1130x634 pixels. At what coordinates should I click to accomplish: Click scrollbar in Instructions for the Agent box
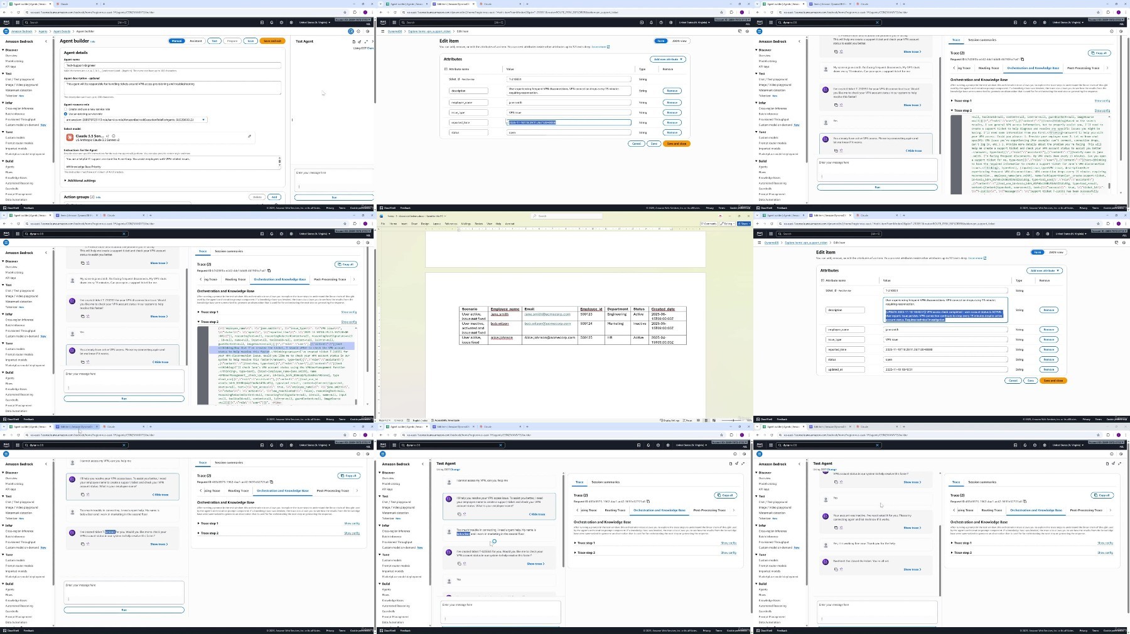279,162
